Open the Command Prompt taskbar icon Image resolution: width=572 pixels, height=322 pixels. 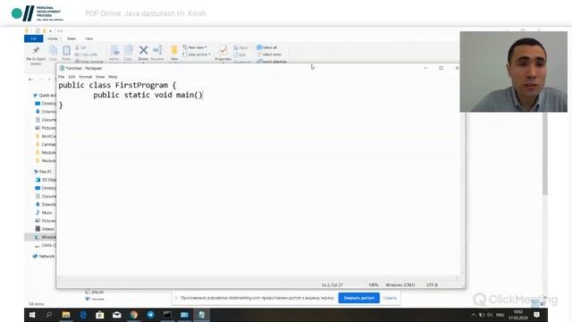[167, 315]
